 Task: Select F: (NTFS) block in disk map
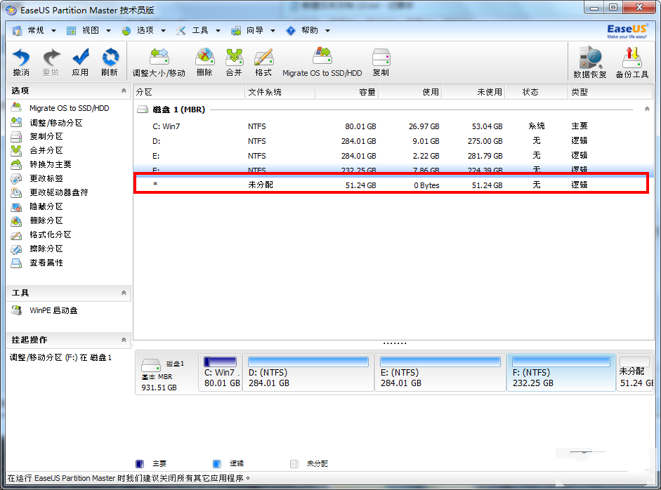561,373
